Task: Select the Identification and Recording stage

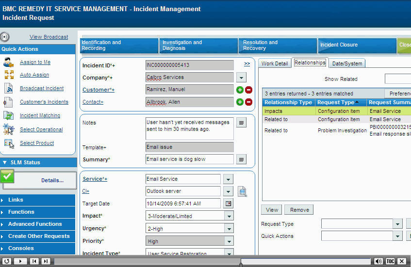Action: coord(119,45)
